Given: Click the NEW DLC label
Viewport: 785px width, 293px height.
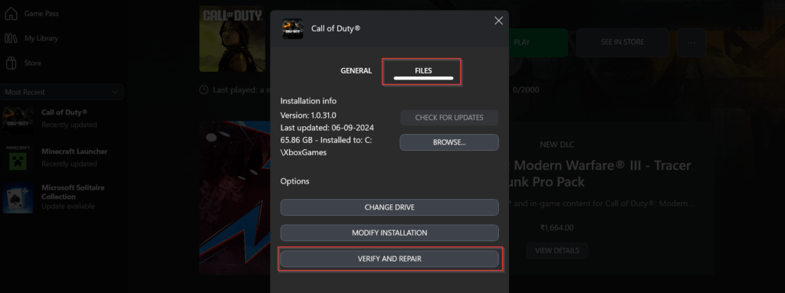Looking at the screenshot, I should click(557, 145).
